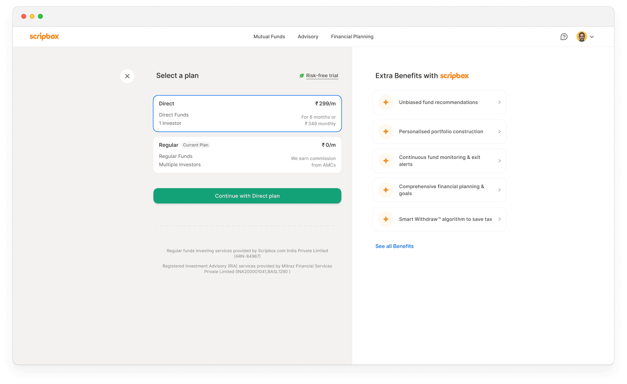Expand Smart Withdraw algorithm to save tax chevron
The height and width of the screenshot is (384, 627).
[500, 219]
